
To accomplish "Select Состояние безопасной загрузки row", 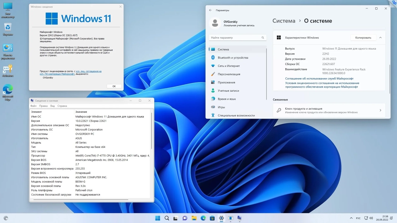I will pos(90,195).
